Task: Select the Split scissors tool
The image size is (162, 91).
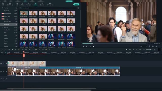Action: click(x=12, y=50)
